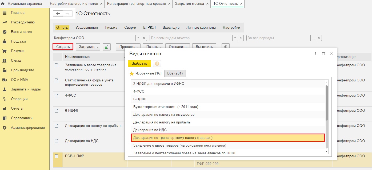Switch to the Все (281) tab
This screenshot has height=170, width=372.
point(175,73)
